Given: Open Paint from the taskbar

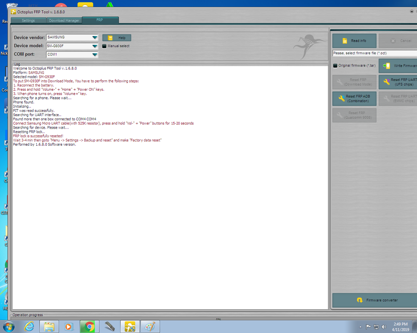Looking at the screenshot, I should 150,326.
